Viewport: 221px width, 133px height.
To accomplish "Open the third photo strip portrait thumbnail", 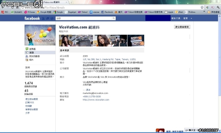I will [102, 41].
